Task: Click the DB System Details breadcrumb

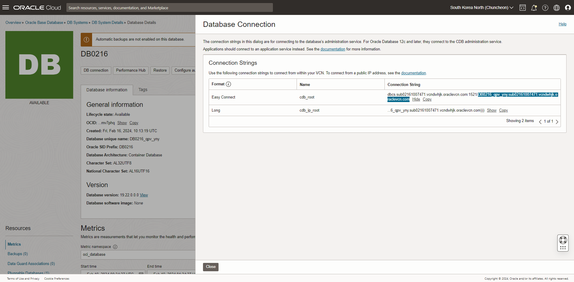Action: (x=107, y=22)
